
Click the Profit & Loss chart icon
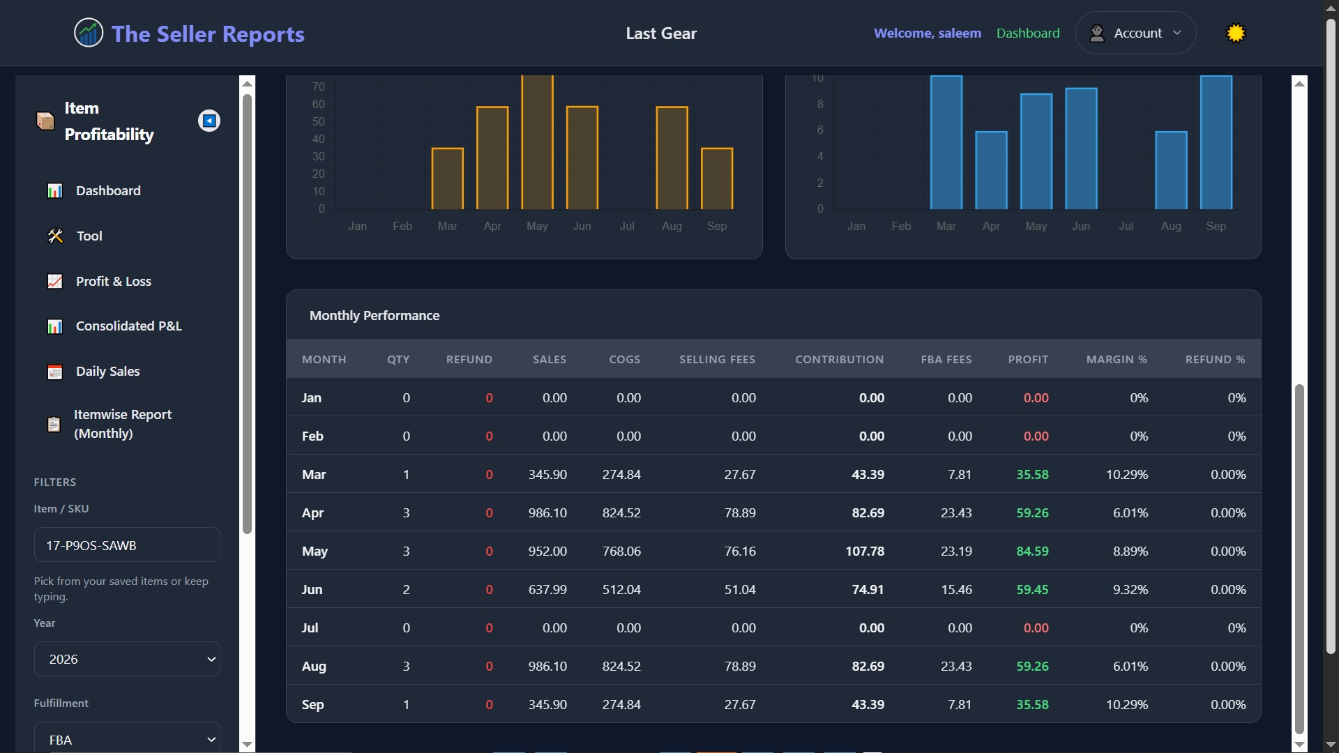coord(55,281)
